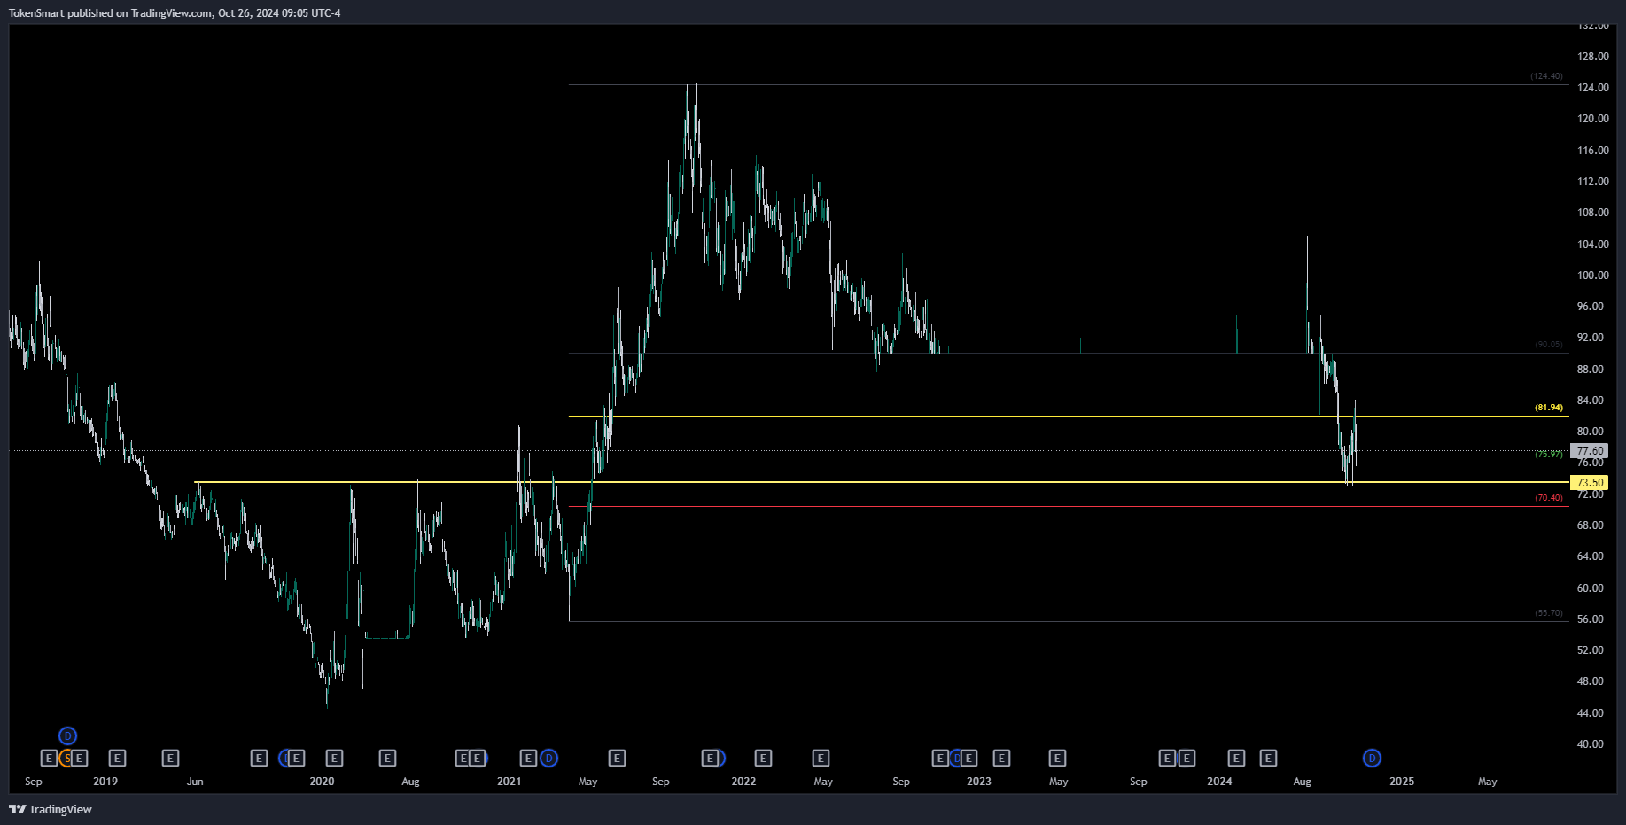Open the E earnings marker just after the 2019 label
Screen dimensions: 1626x825
click(x=117, y=759)
